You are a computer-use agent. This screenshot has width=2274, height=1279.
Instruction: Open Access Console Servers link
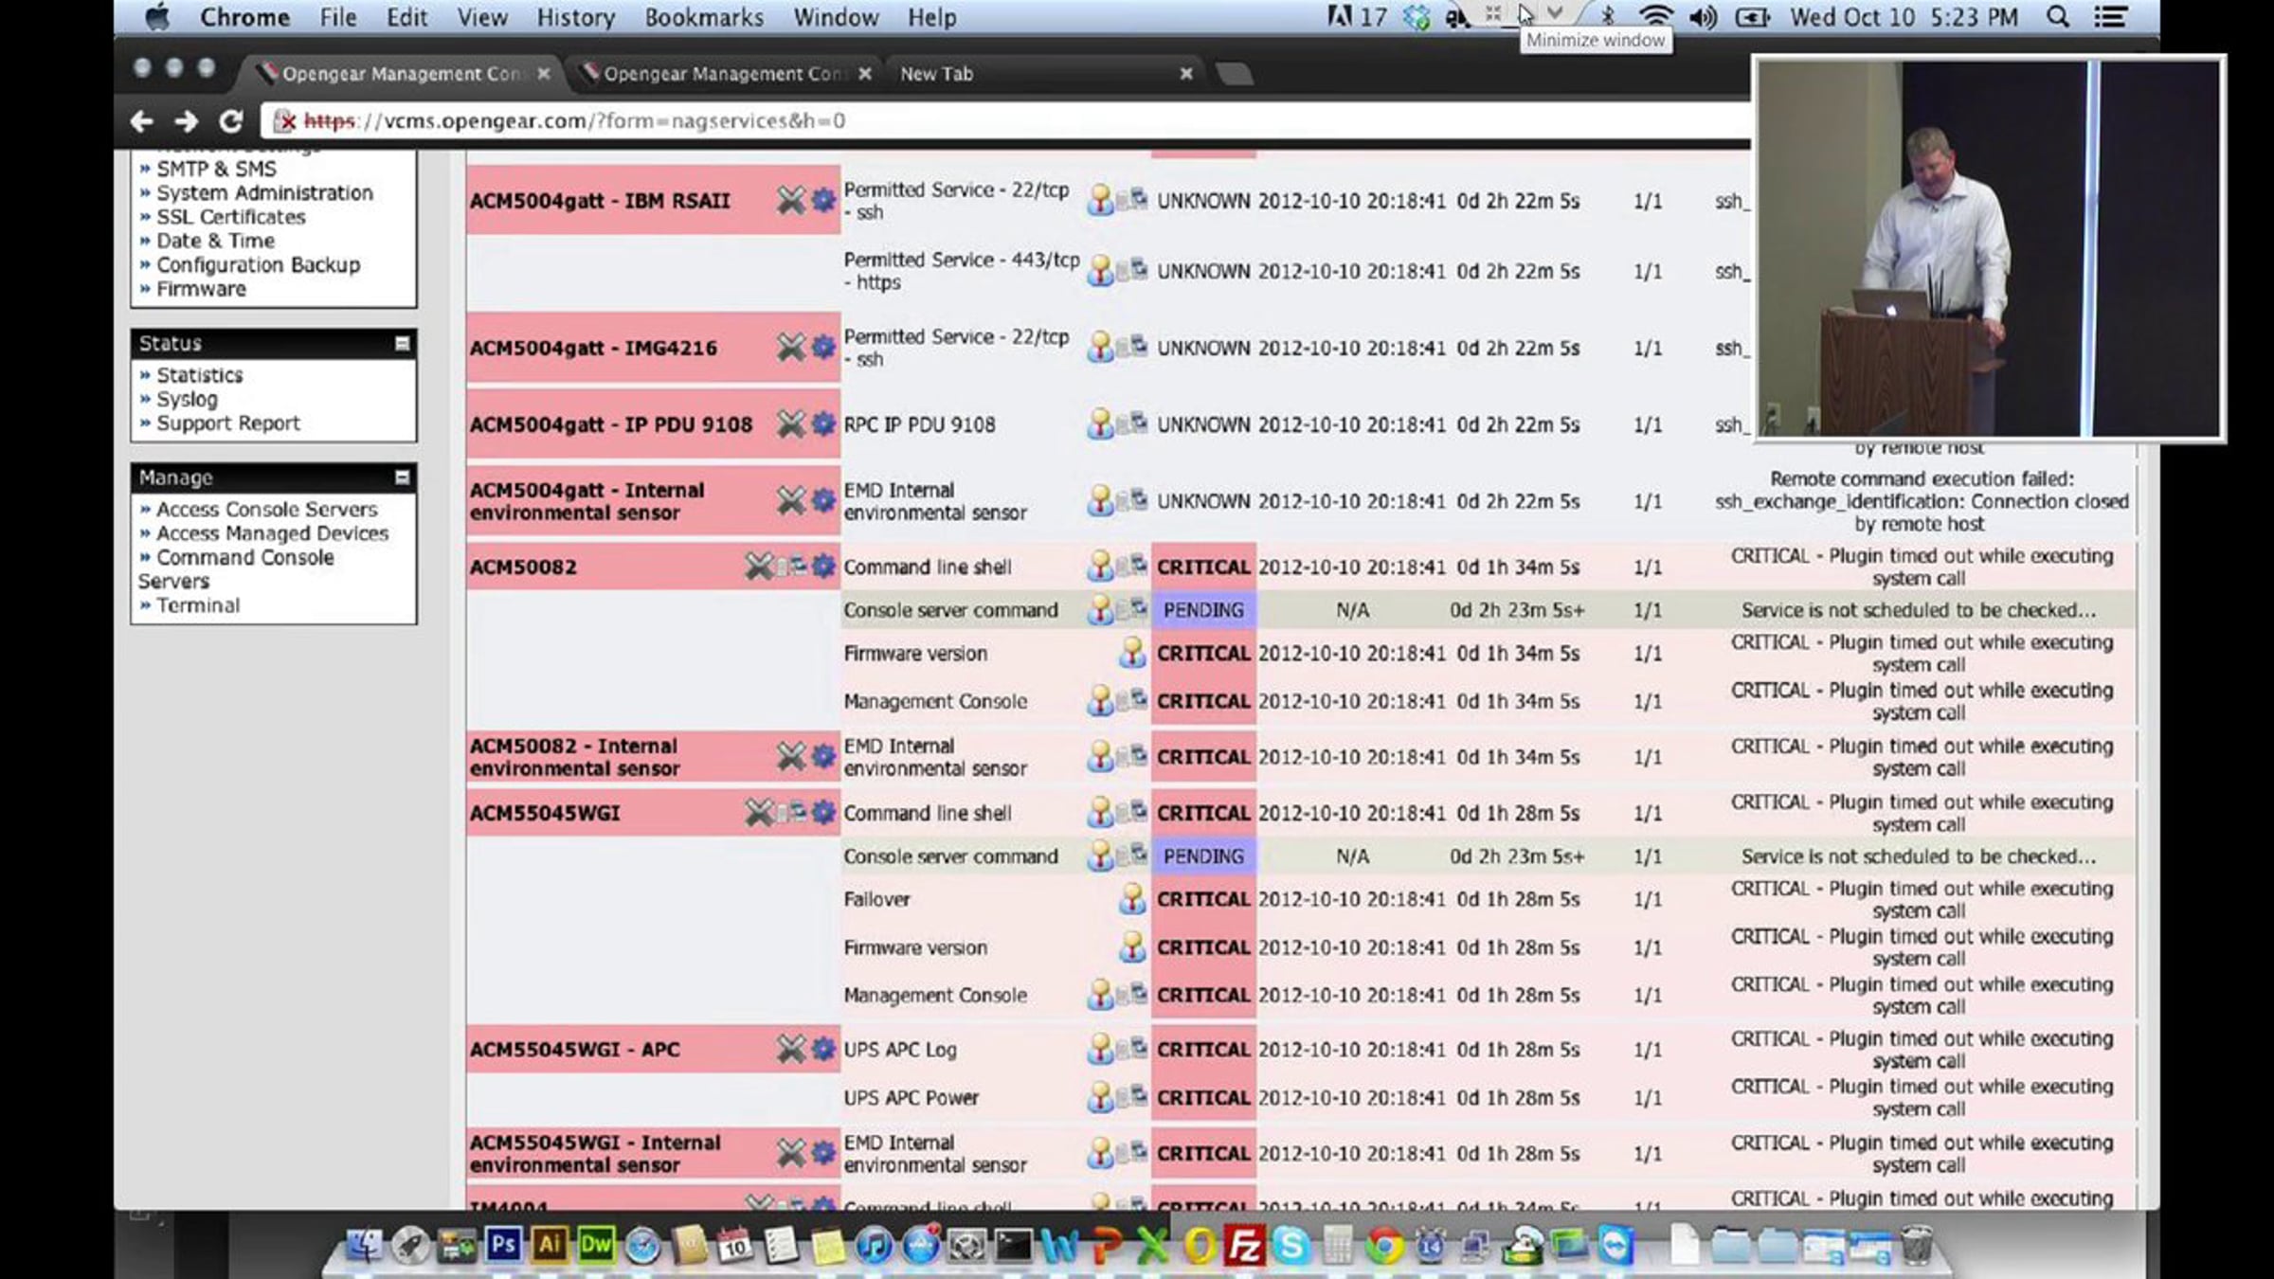click(266, 510)
